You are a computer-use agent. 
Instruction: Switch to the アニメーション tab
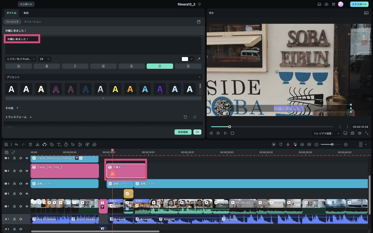[x=33, y=22]
